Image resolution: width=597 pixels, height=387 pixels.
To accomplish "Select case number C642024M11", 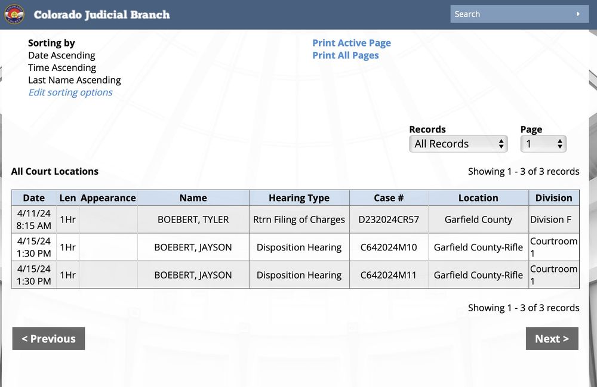I will click(x=389, y=275).
